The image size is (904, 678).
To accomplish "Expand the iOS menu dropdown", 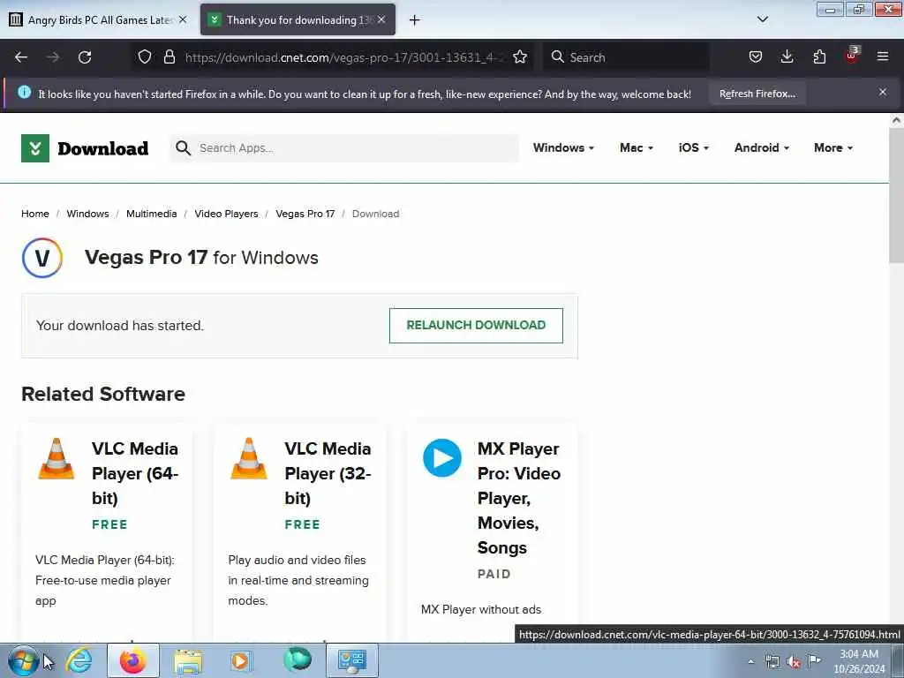I will point(694,147).
